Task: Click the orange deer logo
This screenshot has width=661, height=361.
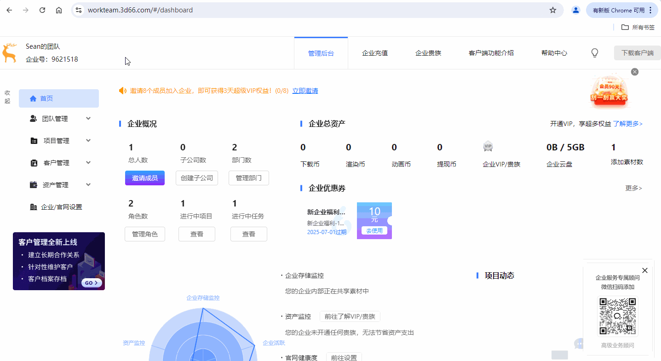Action: pyautogui.click(x=9, y=53)
